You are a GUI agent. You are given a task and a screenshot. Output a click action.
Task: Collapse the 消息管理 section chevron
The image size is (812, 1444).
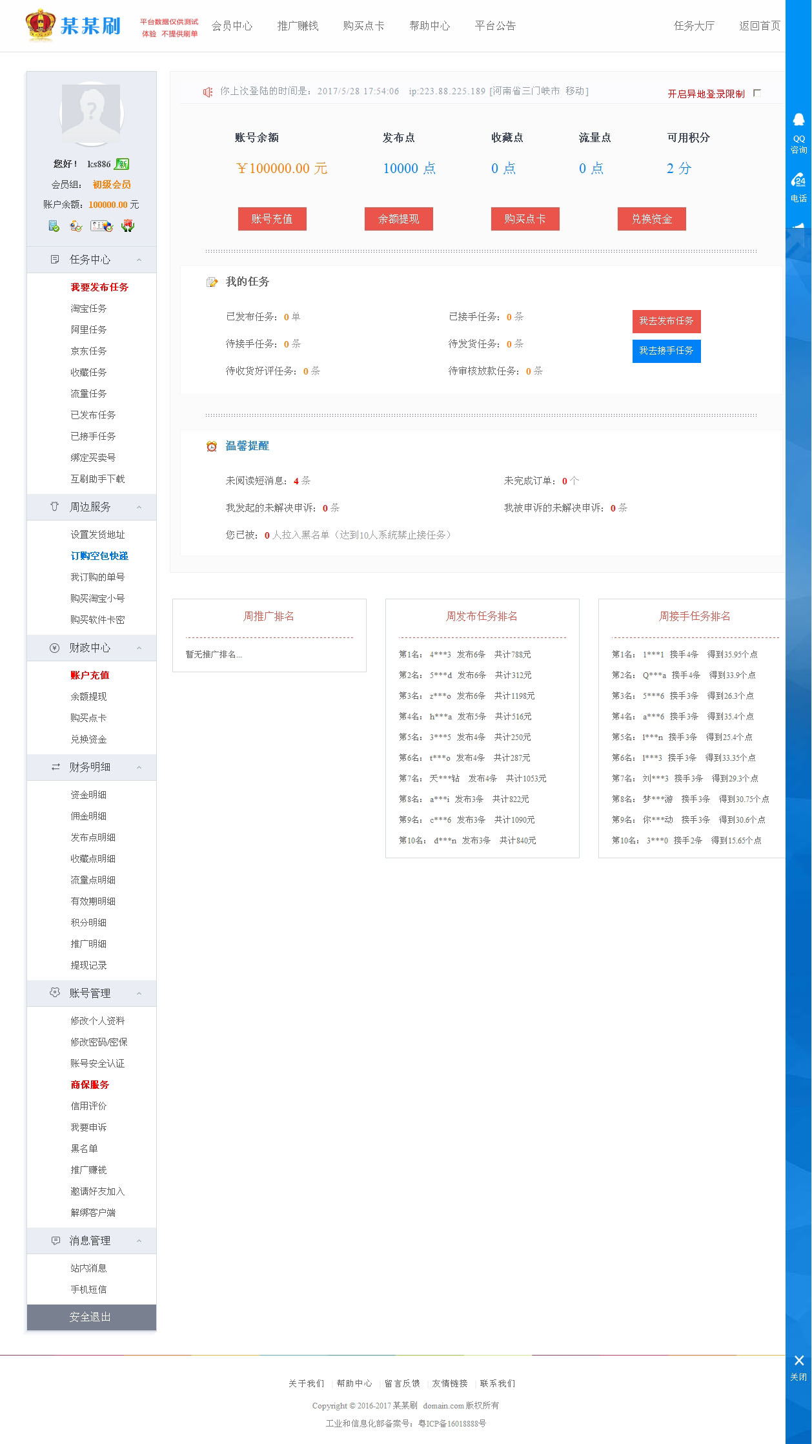pyautogui.click(x=139, y=1241)
